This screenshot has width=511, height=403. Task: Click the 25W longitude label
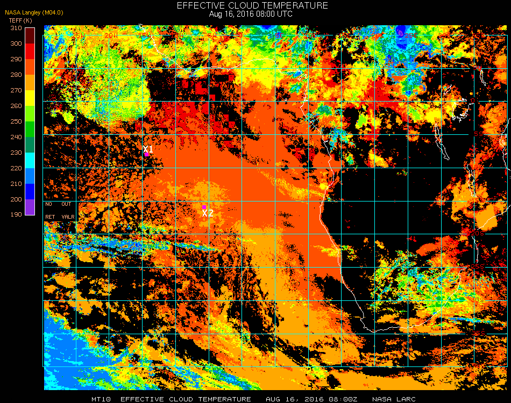coord(78,35)
